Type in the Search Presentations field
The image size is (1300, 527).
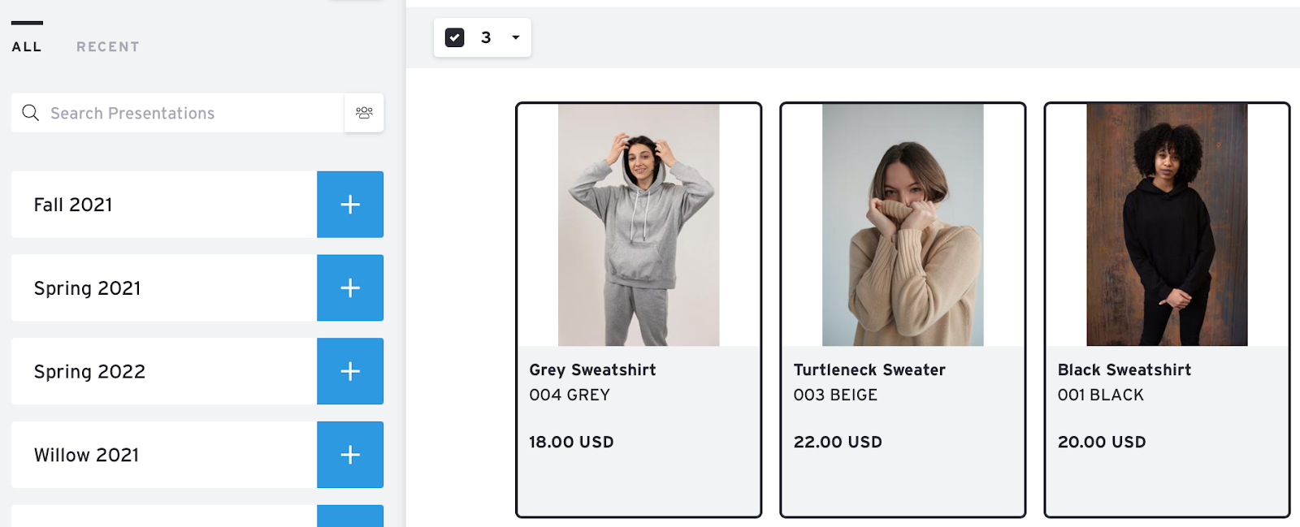tap(195, 113)
